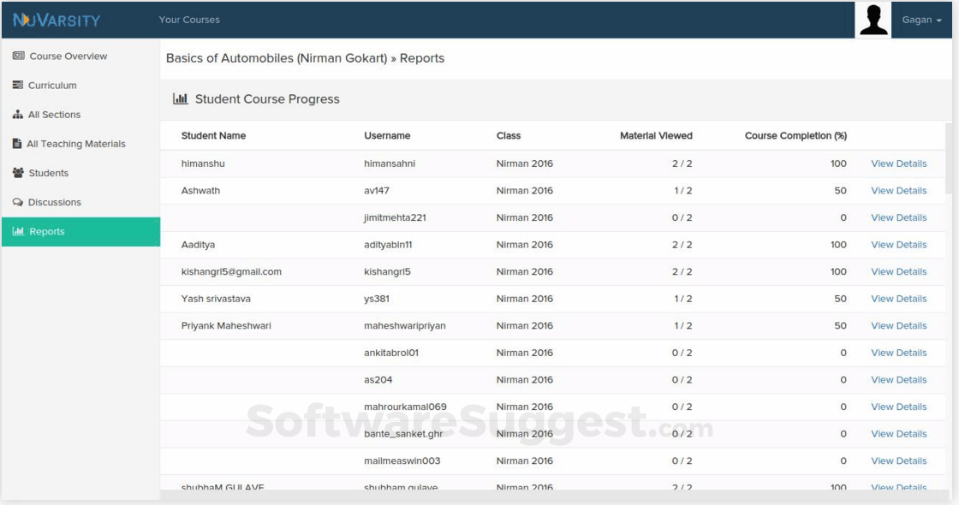Click the NuVarsity logo
Image resolution: width=959 pixels, height=505 pixels.
point(57,20)
